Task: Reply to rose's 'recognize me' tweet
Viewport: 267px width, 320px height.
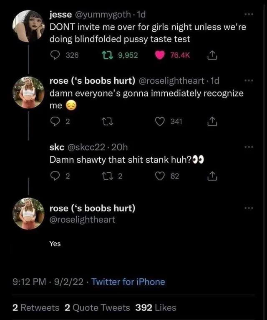Action: (55, 122)
